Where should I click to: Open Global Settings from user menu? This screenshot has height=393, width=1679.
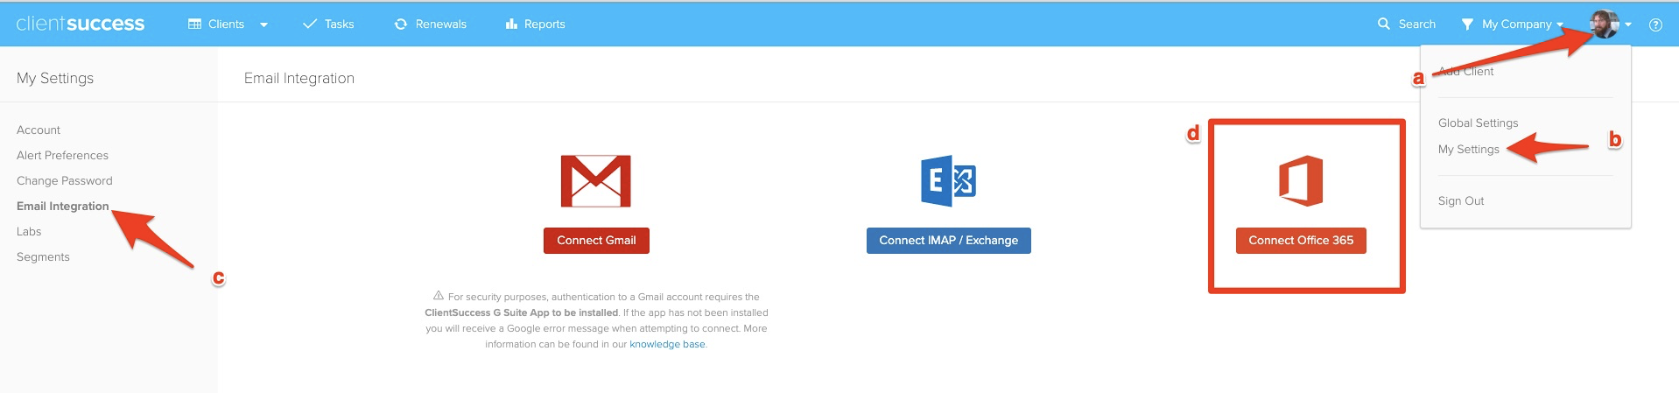coord(1478,123)
